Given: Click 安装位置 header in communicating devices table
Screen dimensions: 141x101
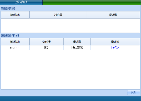Looking at the screenshot, I should point(46,42).
